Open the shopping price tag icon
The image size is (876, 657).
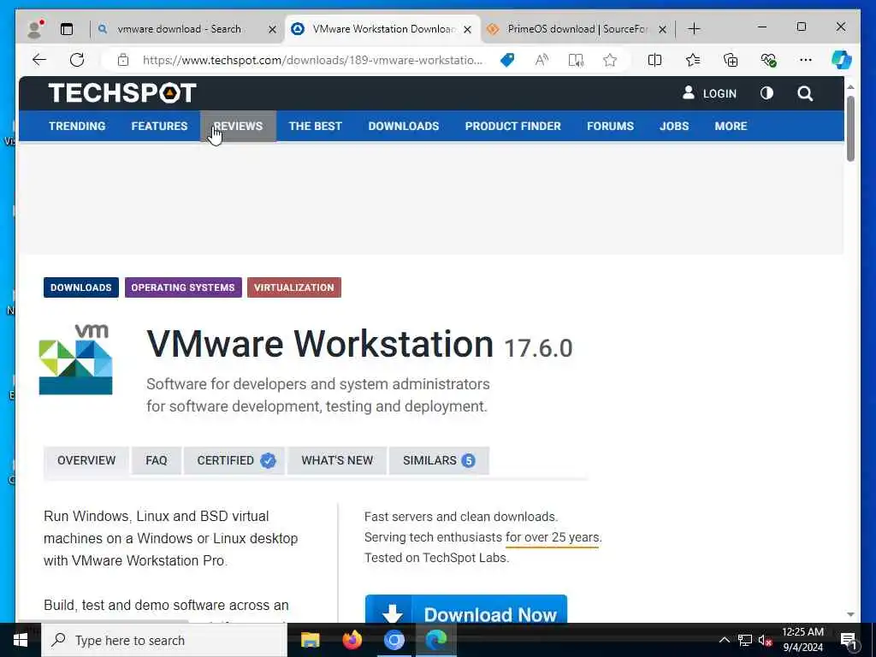(x=507, y=60)
